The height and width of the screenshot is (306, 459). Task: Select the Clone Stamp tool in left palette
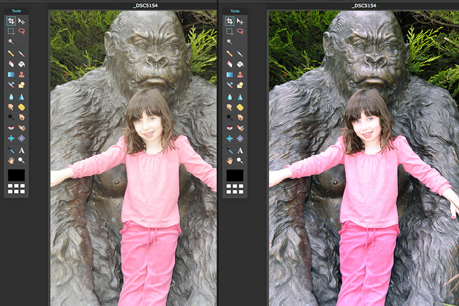point(21,75)
